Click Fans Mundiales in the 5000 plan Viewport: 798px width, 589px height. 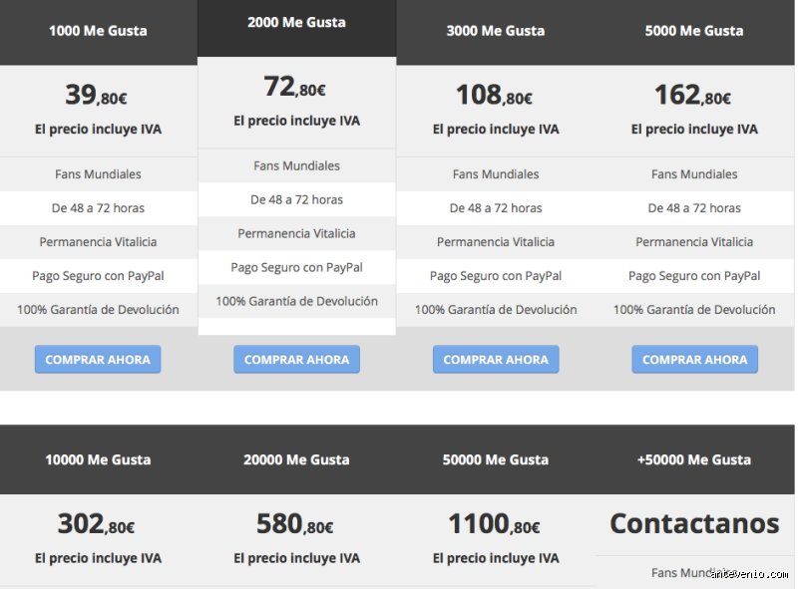(694, 174)
